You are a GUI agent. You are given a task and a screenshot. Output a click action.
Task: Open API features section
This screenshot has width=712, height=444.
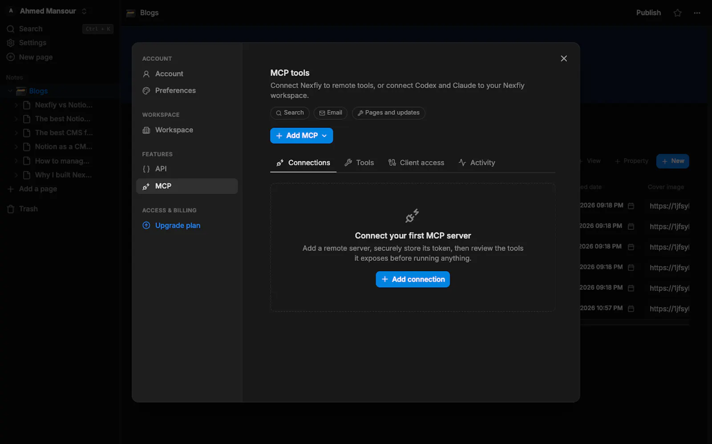click(x=187, y=169)
